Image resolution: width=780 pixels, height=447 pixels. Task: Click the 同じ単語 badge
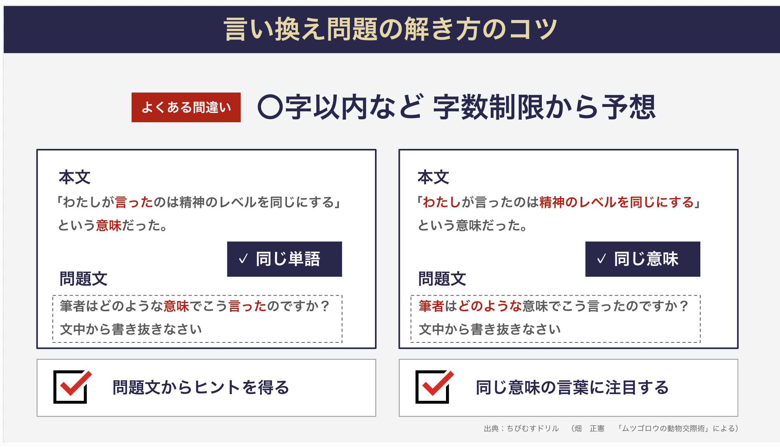[284, 259]
